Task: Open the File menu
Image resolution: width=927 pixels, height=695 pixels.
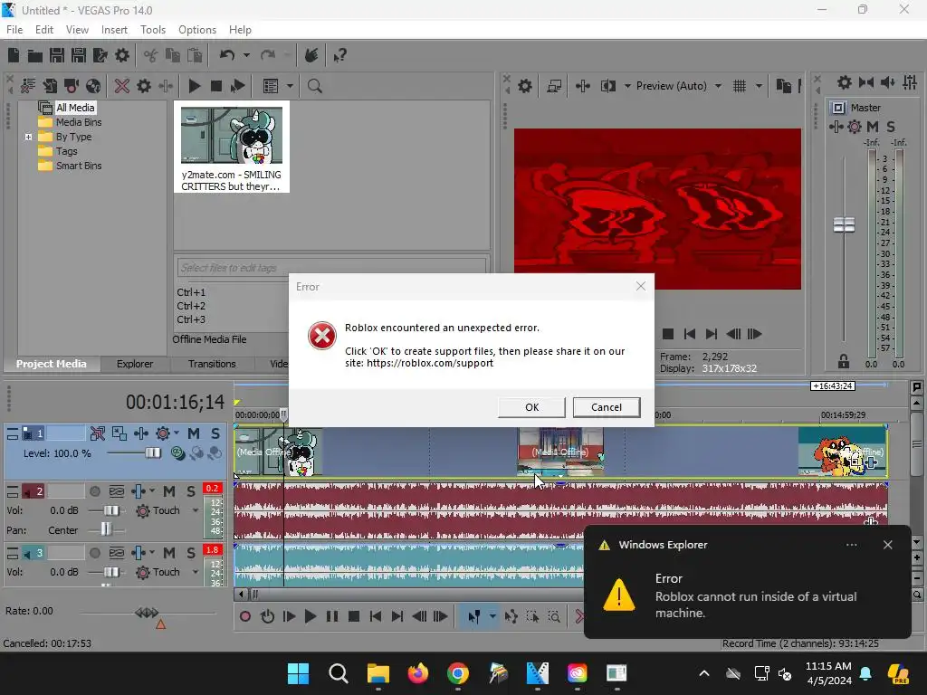Action: tap(14, 30)
